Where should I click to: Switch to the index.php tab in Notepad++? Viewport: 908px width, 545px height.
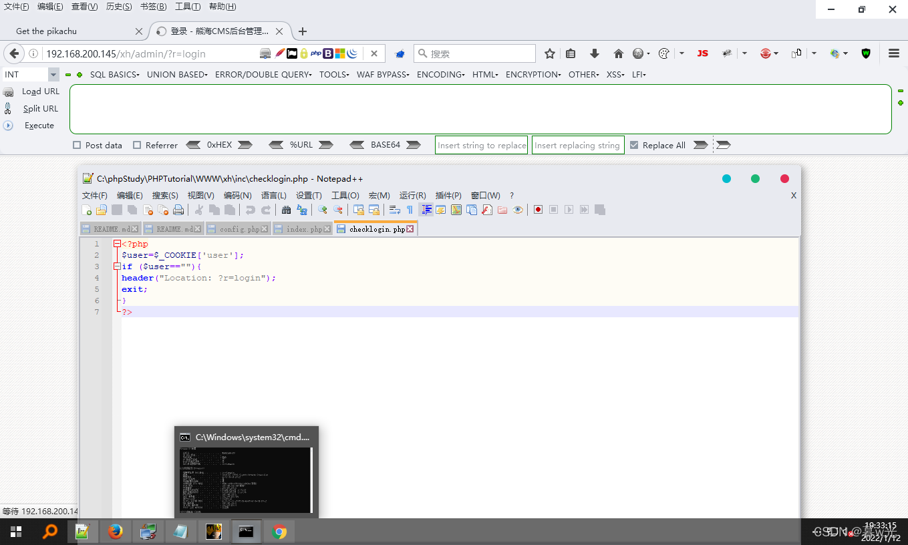click(303, 229)
